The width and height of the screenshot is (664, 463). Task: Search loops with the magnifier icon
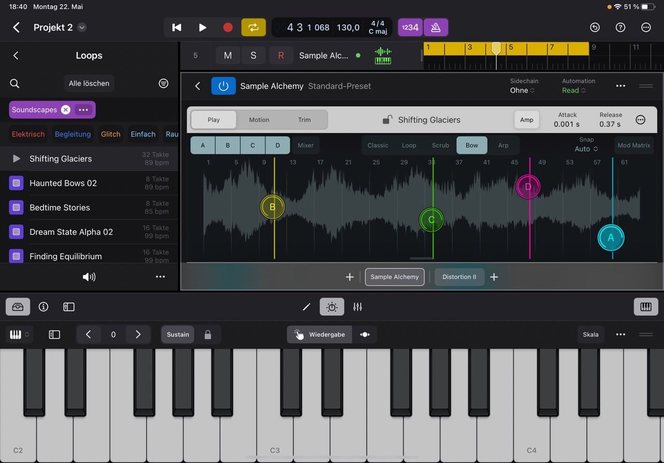tap(15, 83)
